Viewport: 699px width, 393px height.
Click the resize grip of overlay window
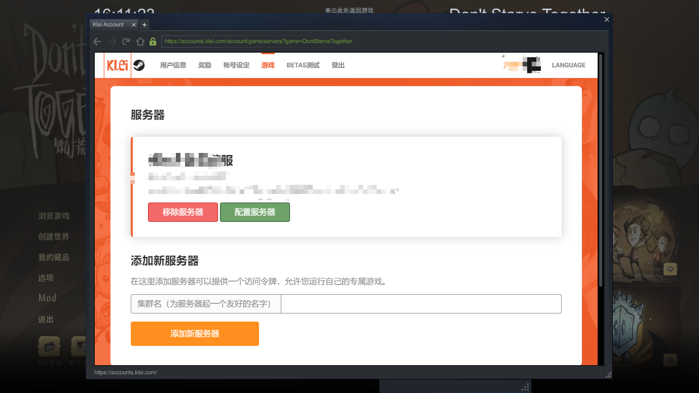[x=608, y=375]
